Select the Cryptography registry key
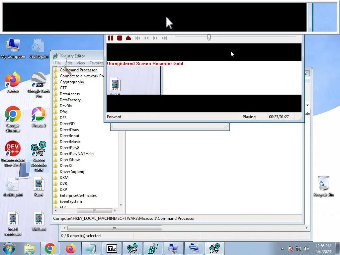Viewport: 340px width, 255px height. (x=72, y=82)
